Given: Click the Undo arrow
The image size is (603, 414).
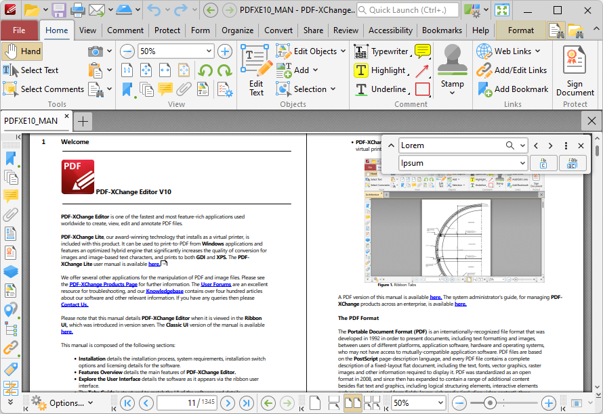Looking at the screenshot, I should click(x=154, y=10).
